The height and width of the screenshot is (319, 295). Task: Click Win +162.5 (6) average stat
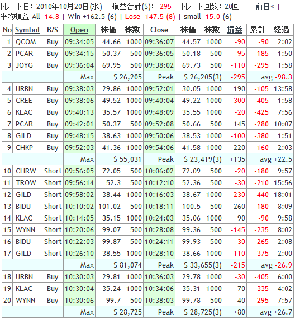(92, 17)
